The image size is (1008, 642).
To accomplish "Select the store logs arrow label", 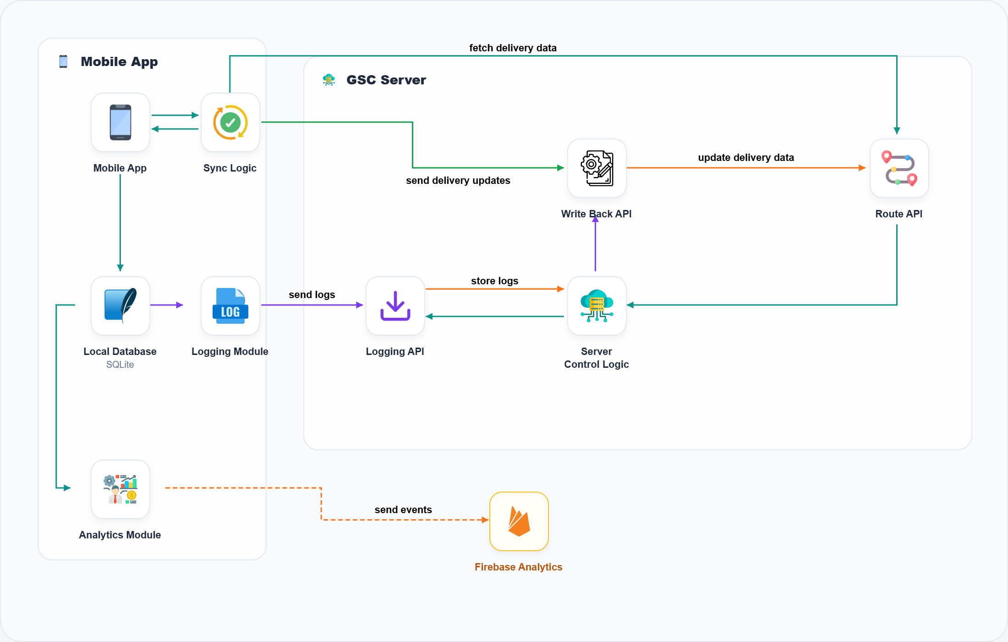I will 494,281.
